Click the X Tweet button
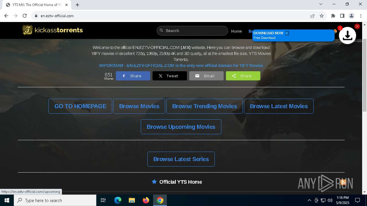Screen dimensions: 367x206 pyautogui.click(x=170, y=76)
